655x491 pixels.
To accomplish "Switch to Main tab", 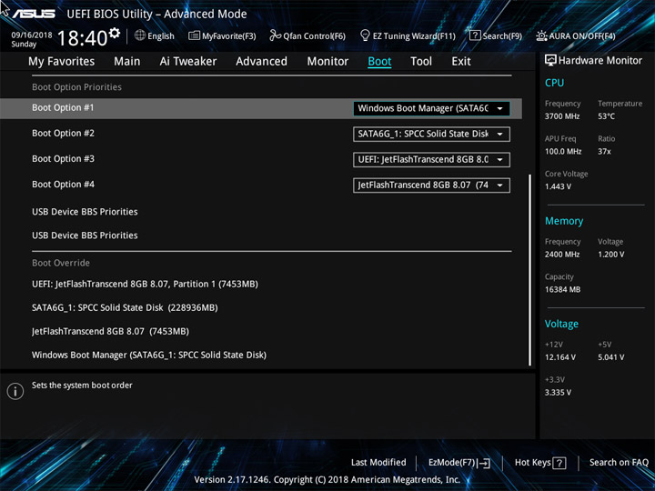I will click(x=127, y=62).
